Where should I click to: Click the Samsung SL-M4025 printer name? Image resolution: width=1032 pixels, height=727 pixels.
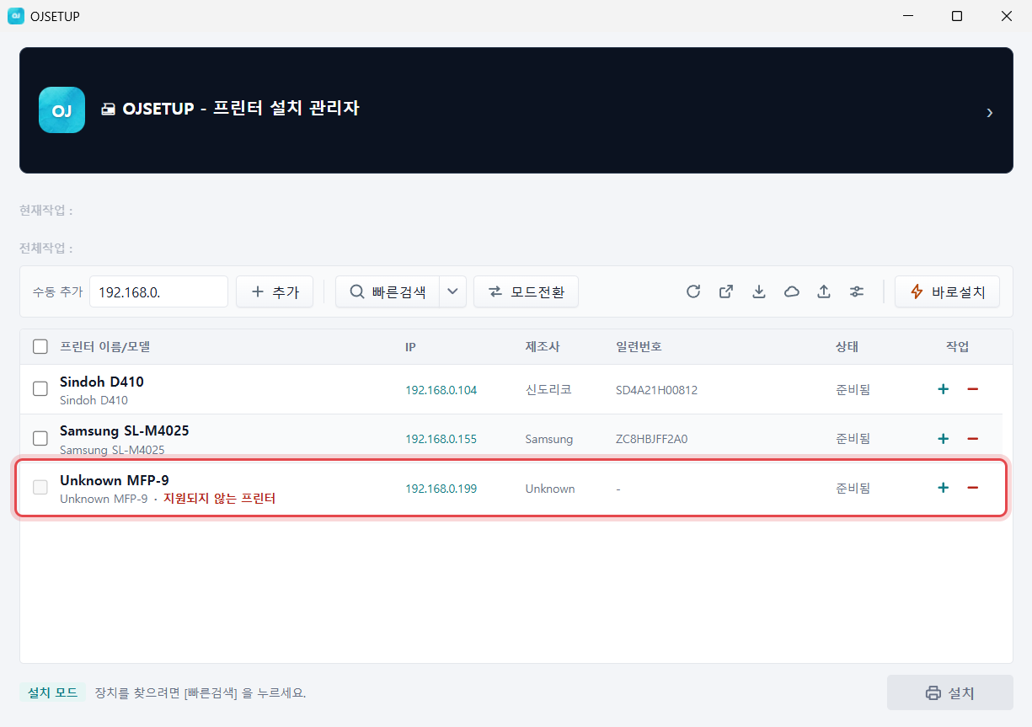tap(124, 430)
